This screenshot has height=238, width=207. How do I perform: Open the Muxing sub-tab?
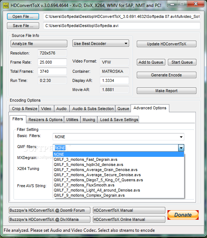pos(89,120)
